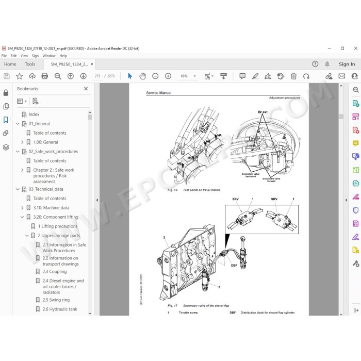The image size is (361, 361).
Task: Add a new bookmark icon
Action: coord(35,101)
